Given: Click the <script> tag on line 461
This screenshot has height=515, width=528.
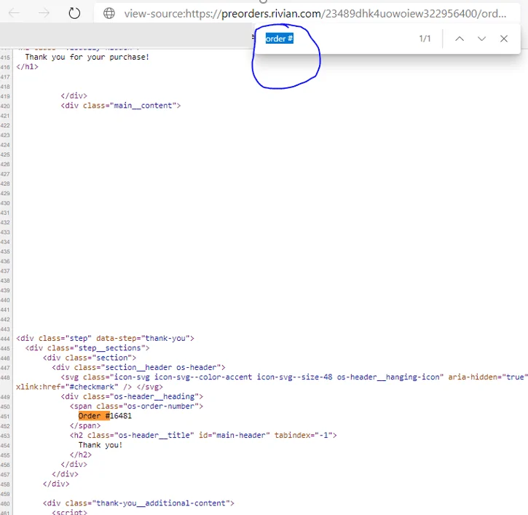Looking at the screenshot, I should (69, 512).
